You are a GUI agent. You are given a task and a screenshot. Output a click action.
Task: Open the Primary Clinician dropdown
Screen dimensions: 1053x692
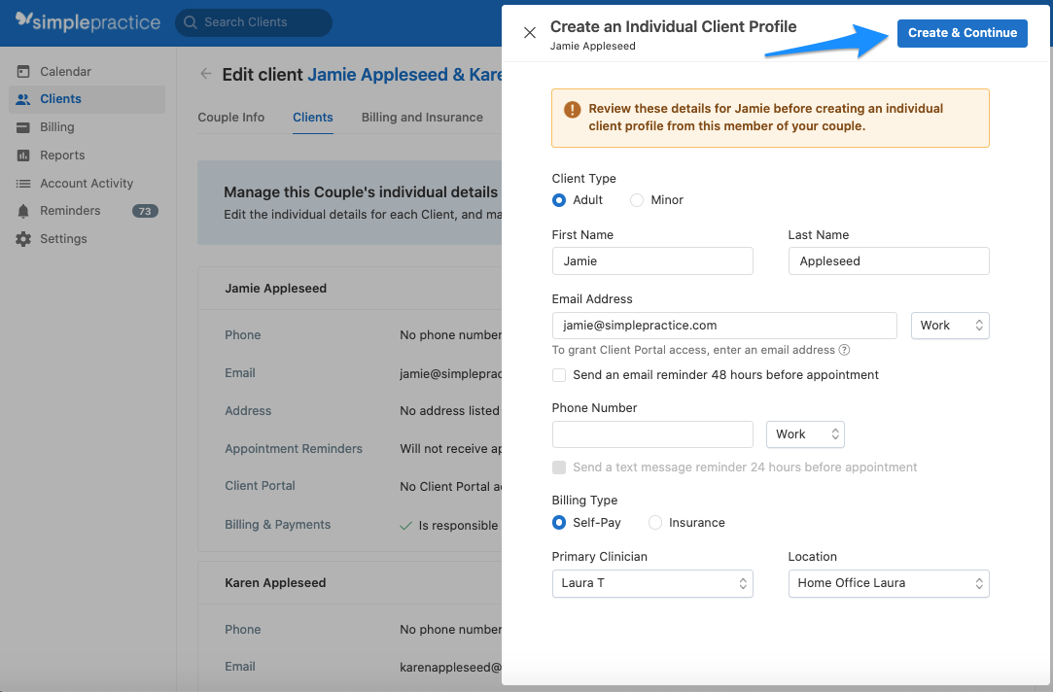click(652, 583)
